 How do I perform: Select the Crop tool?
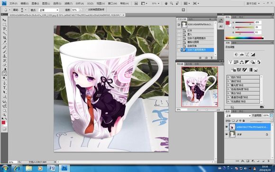4,38
